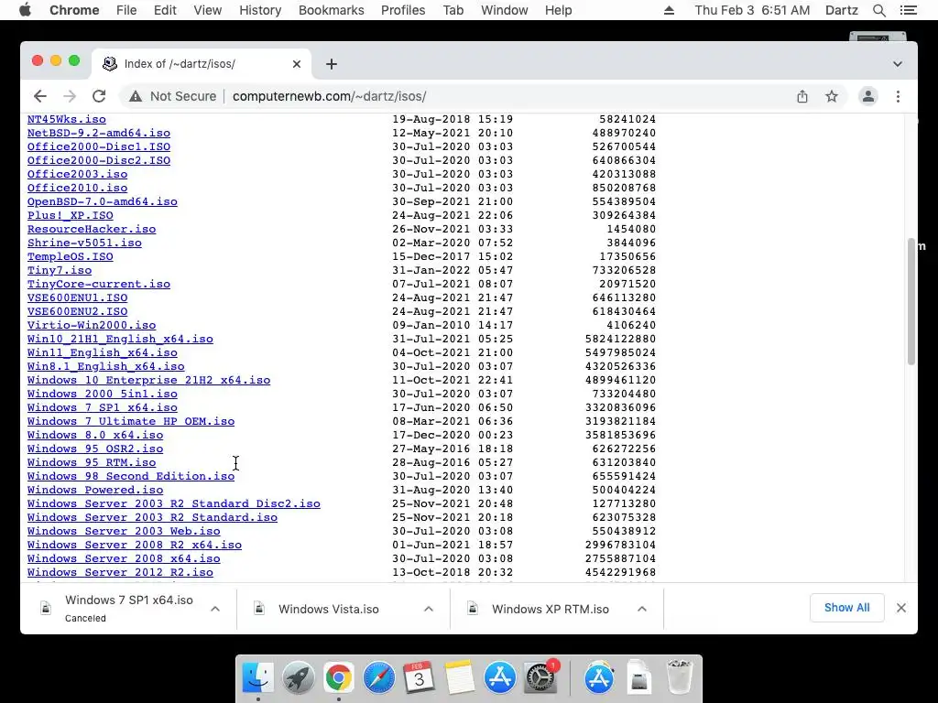Image resolution: width=938 pixels, height=703 pixels.
Task: Expand options for Windows 7 SP1 x64.iso download
Action: pyautogui.click(x=215, y=609)
